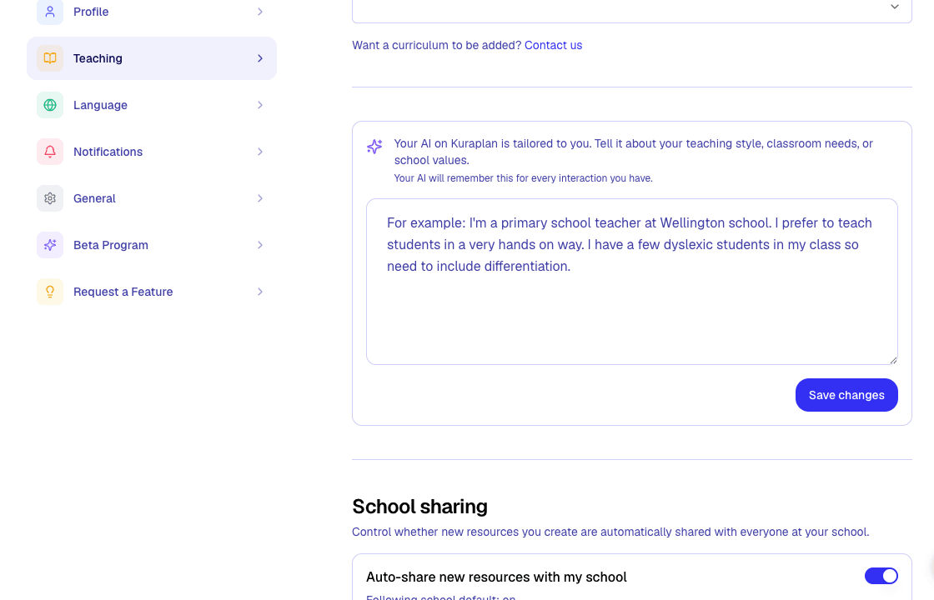
Task: Click 'Want a curriculum to be added?' text
Action: (x=437, y=45)
